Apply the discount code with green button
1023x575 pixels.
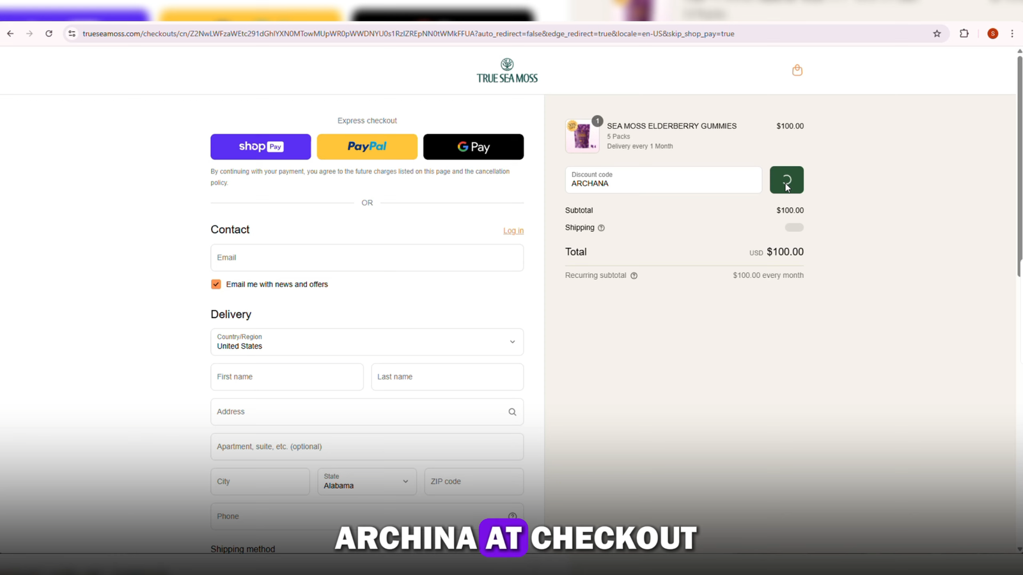pyautogui.click(x=786, y=180)
